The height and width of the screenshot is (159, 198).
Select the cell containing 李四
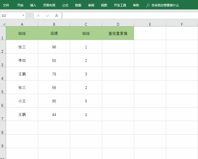click(22, 60)
